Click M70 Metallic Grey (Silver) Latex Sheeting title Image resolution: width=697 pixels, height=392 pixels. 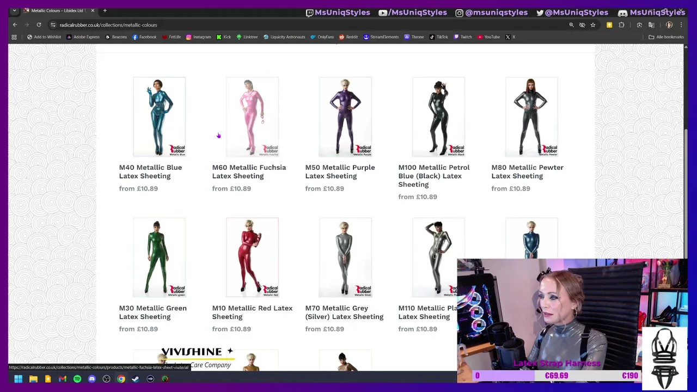coord(344,313)
